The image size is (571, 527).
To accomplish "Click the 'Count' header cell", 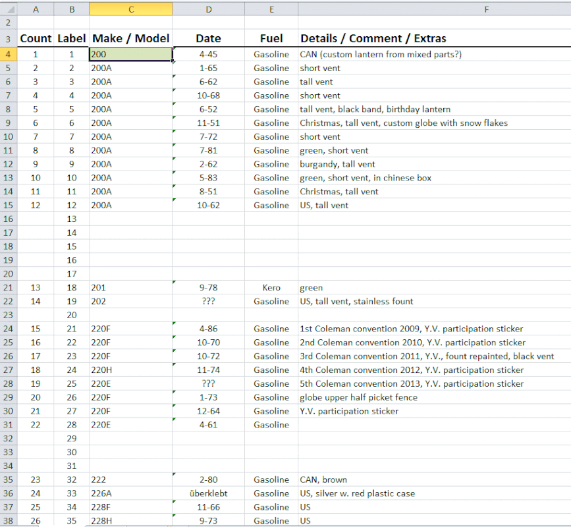I will tap(36, 38).
